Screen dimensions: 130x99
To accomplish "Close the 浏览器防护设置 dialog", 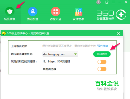I will (x=119, y=33).
